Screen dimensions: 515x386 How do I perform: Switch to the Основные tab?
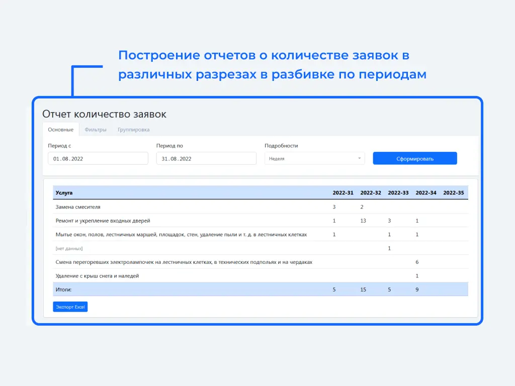click(x=60, y=130)
